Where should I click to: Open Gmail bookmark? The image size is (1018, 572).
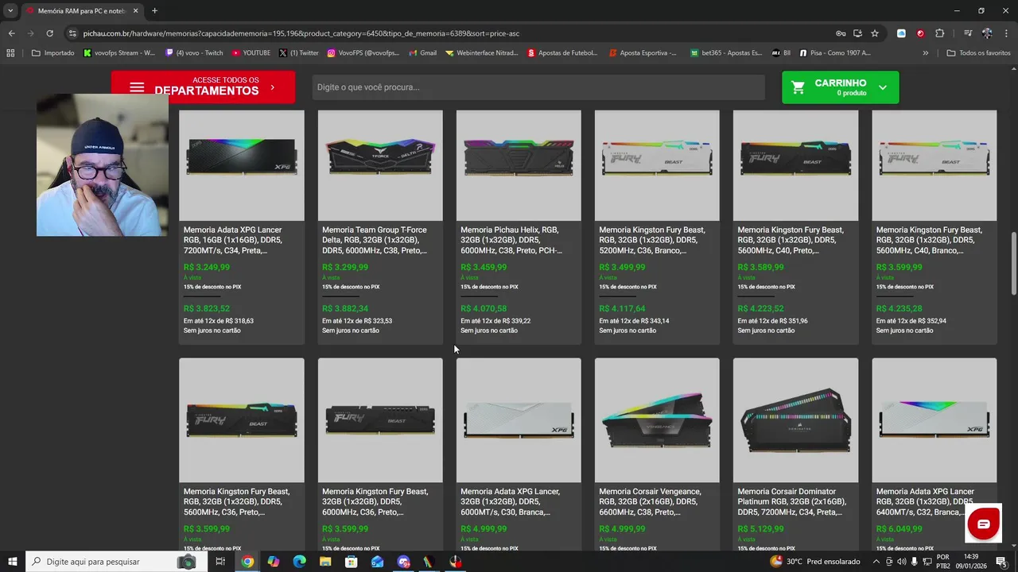[422, 53]
